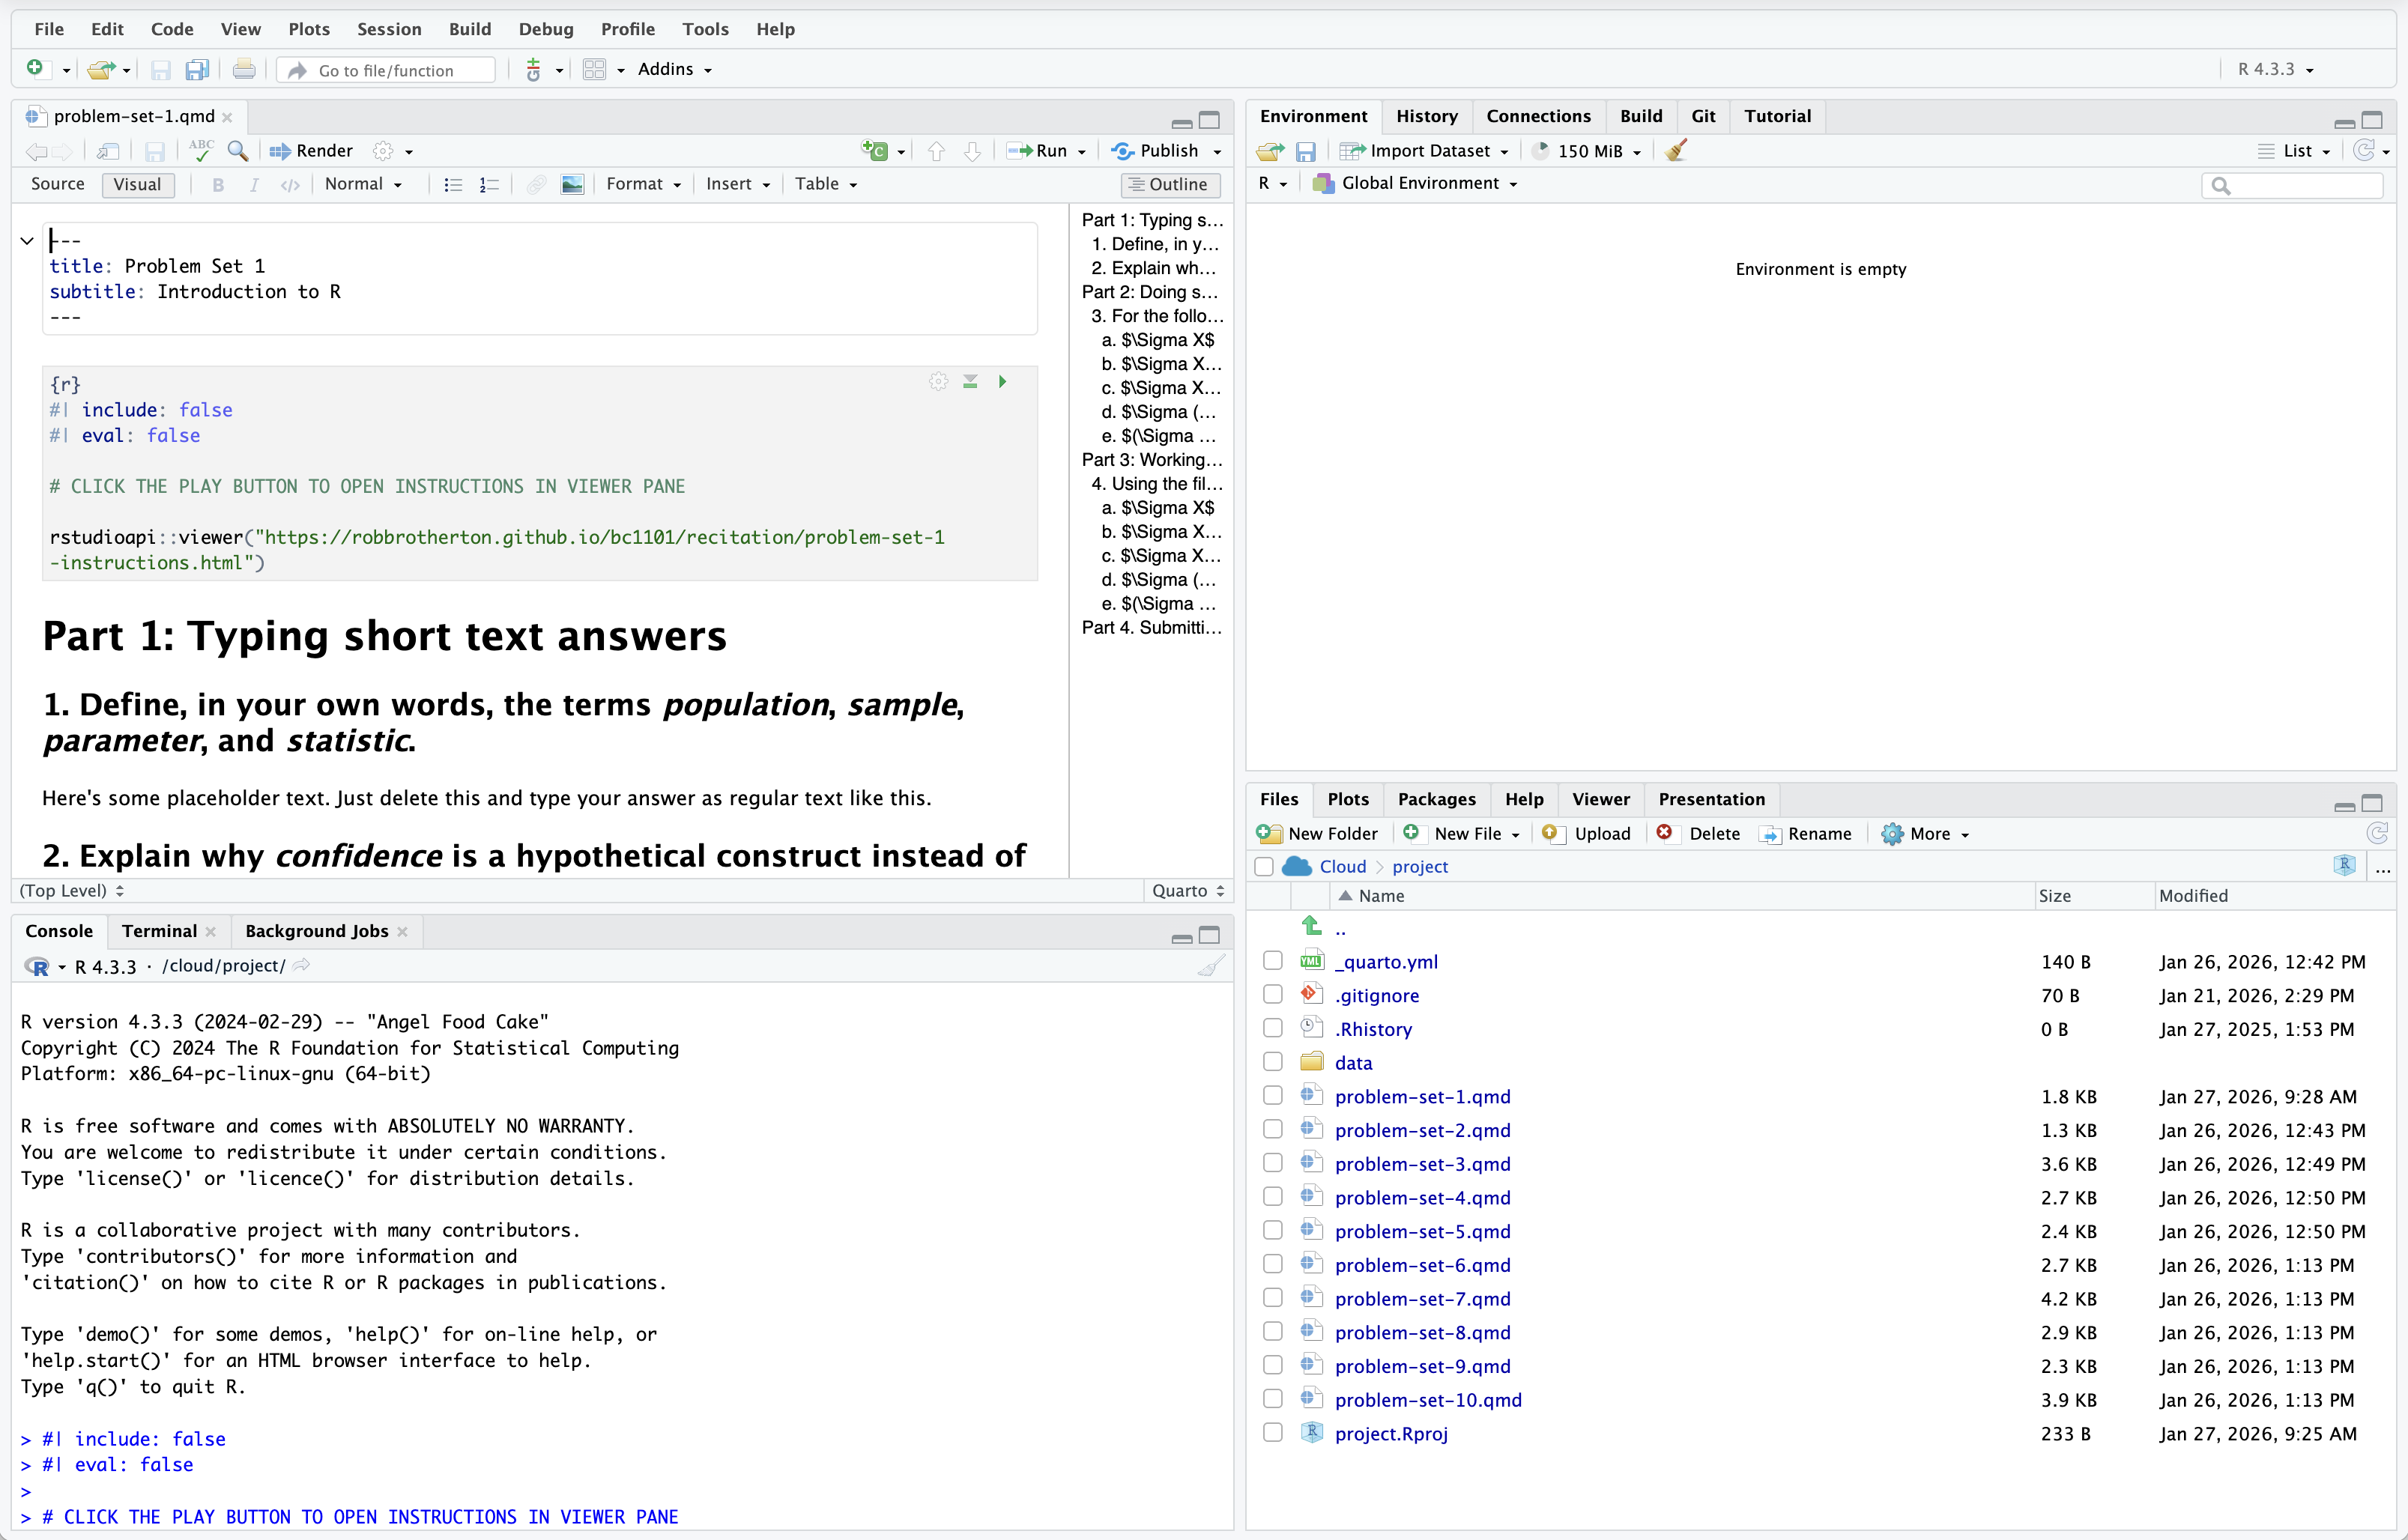Click the bulleted list icon
This screenshot has width=2408, height=1540.
pyautogui.click(x=453, y=184)
